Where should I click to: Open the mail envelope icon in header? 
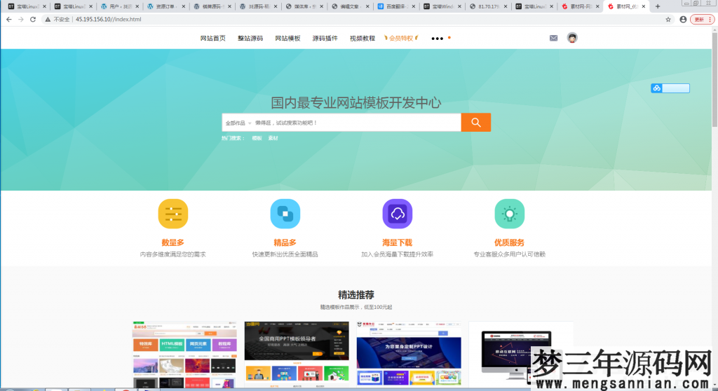[x=554, y=38]
